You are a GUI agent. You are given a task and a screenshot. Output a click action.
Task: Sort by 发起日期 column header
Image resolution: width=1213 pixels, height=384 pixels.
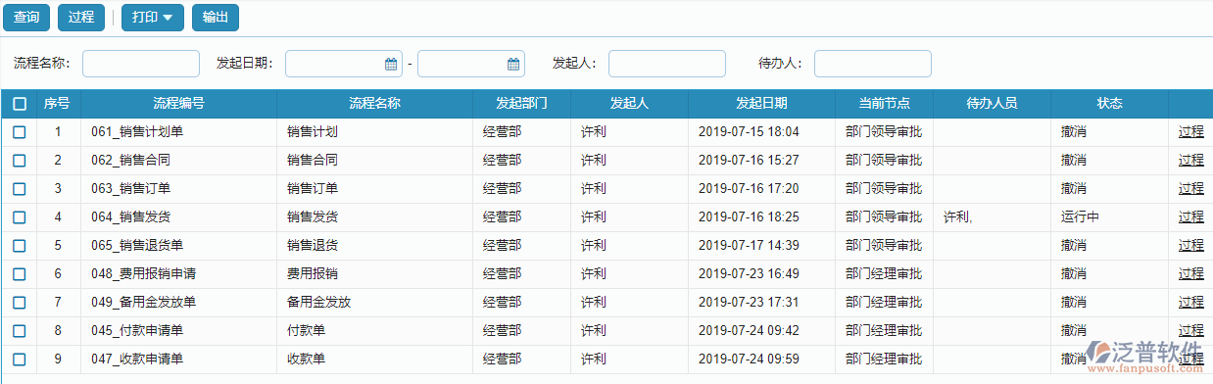coord(761,103)
